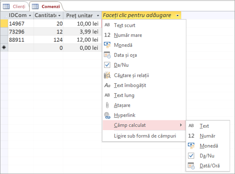Image resolution: width=235 pixels, height=174 pixels.
Task: Click the paperclip icon beside Atașare
Action: pos(107,105)
